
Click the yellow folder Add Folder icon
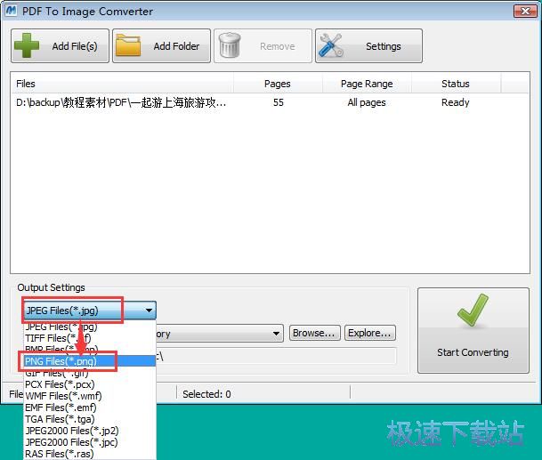[x=128, y=45]
